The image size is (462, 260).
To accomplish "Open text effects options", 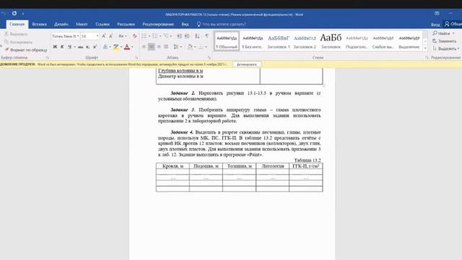I will tap(105, 46).
